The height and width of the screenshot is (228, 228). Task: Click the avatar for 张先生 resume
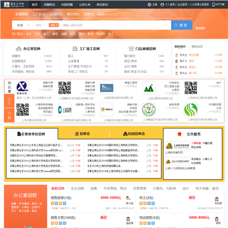point(177,55)
